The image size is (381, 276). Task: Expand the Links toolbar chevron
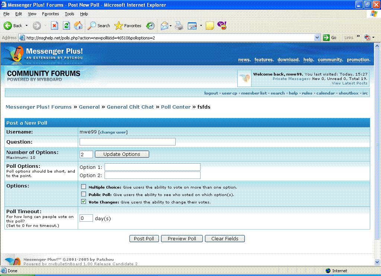[358, 36]
